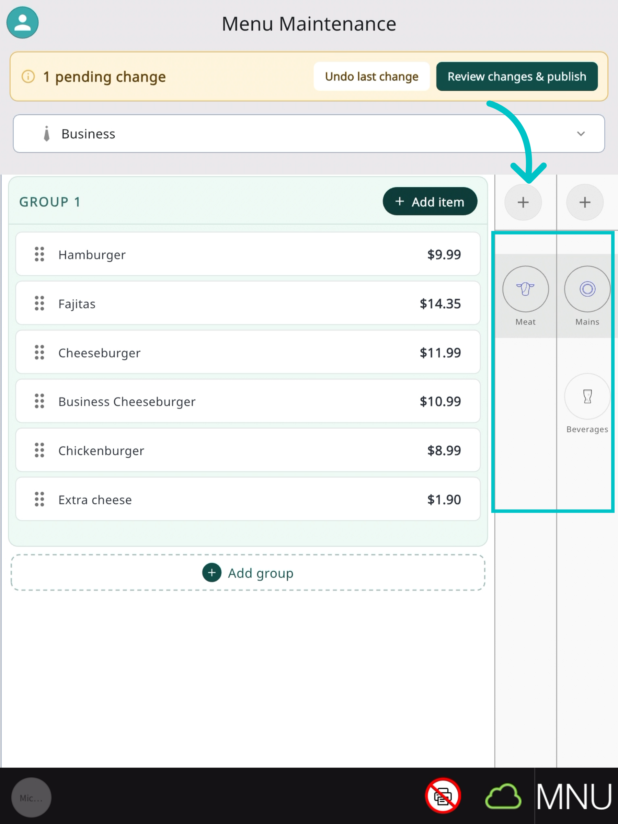This screenshot has width=618, height=824.
Task: Open the Chickenburger item
Action: click(248, 450)
